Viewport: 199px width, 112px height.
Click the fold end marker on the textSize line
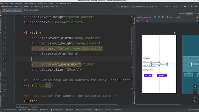15,70
